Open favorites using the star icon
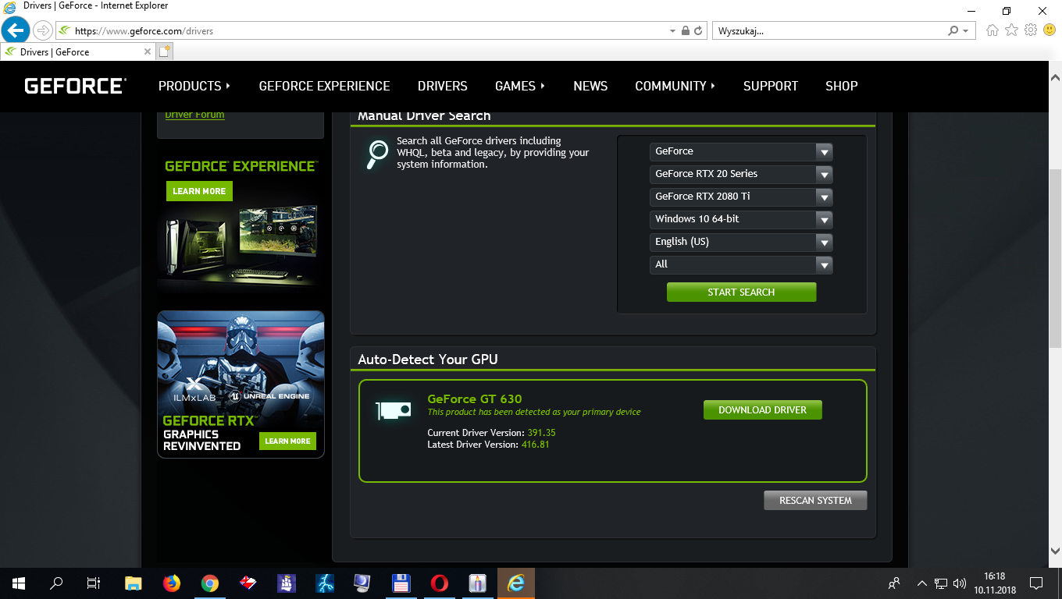Image resolution: width=1062 pixels, height=599 pixels. tap(1011, 30)
